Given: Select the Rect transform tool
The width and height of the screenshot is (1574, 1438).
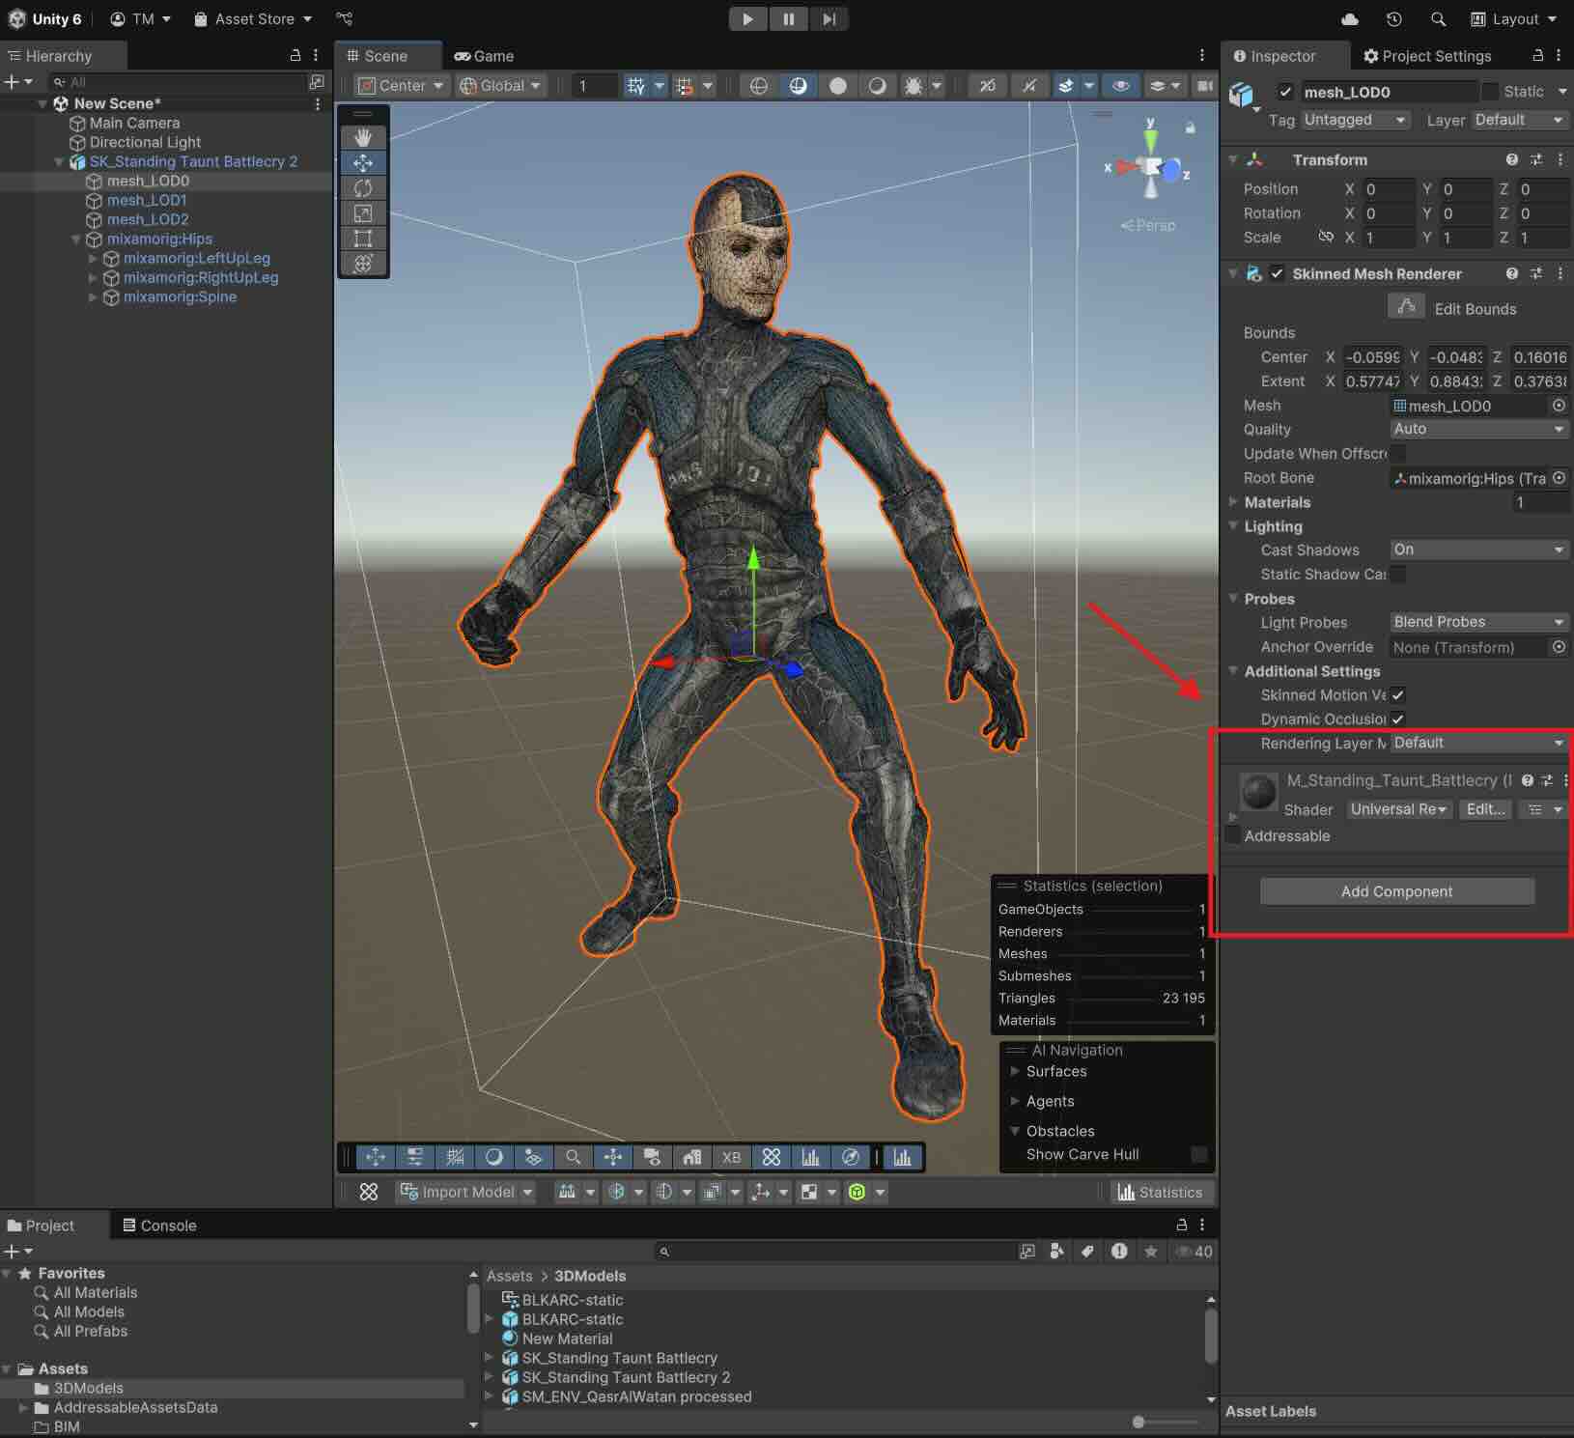Looking at the screenshot, I should pos(363,239).
